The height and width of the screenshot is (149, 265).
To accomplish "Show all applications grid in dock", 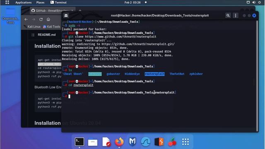I will [x=185, y=142].
